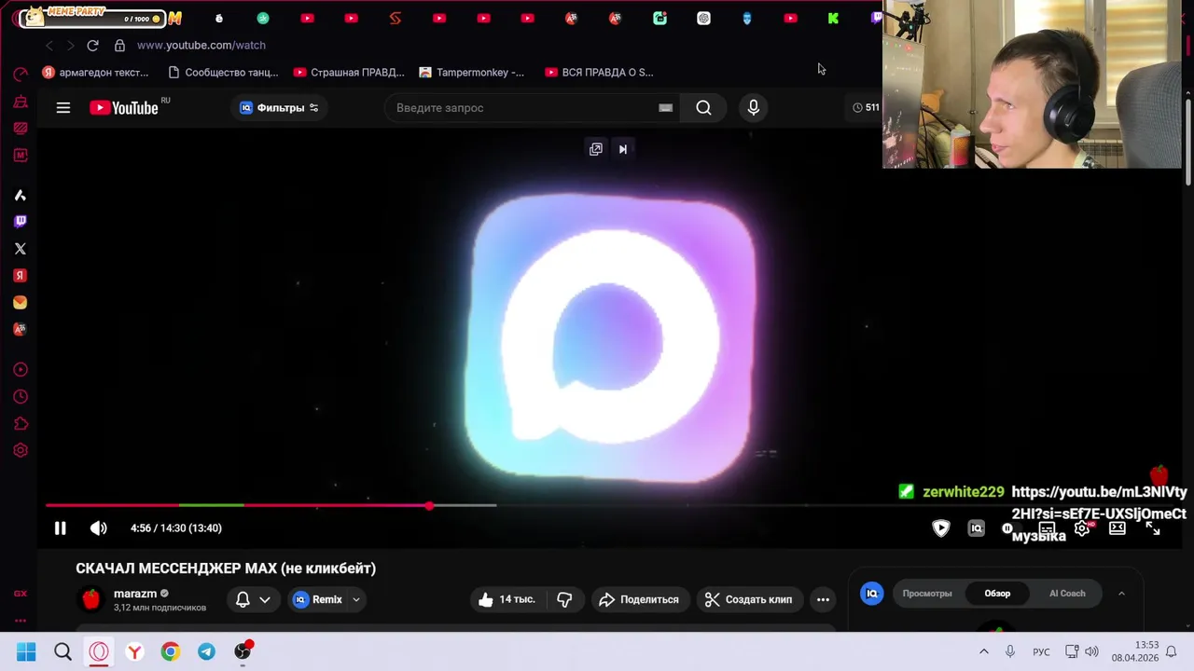This screenshot has width=1194, height=671.
Task: Open the Tampermonkey bookmark
Action: pos(472,72)
